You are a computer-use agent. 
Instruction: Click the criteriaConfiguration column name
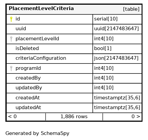(41, 58)
